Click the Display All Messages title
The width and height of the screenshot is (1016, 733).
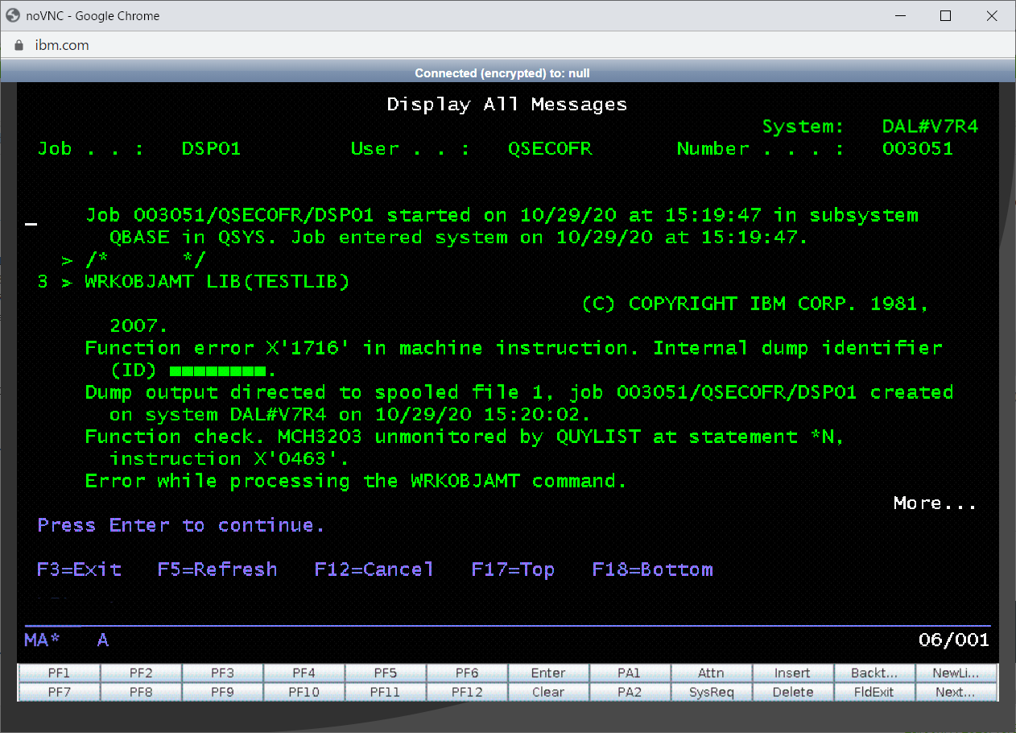[507, 105]
